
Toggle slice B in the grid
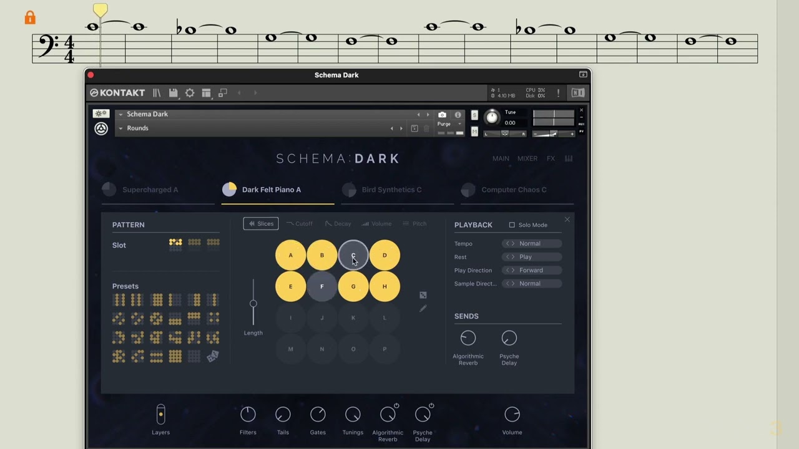click(x=322, y=255)
